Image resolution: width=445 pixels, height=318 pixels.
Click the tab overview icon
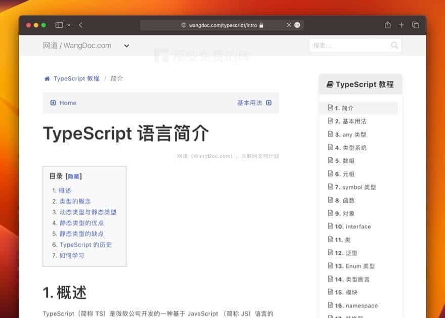coord(416,24)
